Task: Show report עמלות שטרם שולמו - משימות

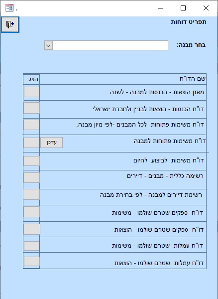Action: click(x=32, y=246)
